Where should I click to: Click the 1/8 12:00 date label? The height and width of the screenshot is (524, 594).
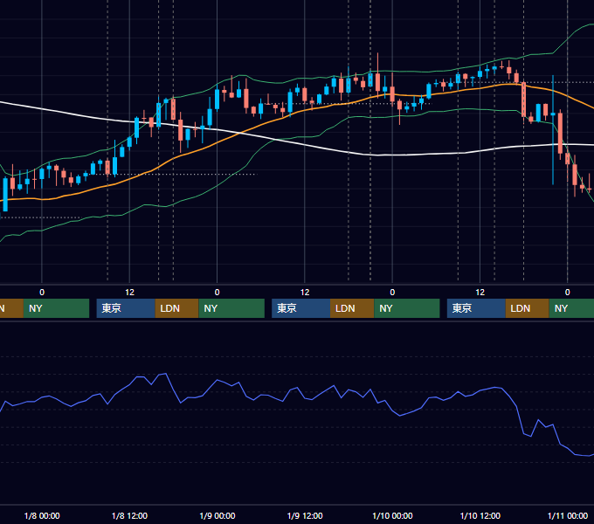click(x=129, y=515)
